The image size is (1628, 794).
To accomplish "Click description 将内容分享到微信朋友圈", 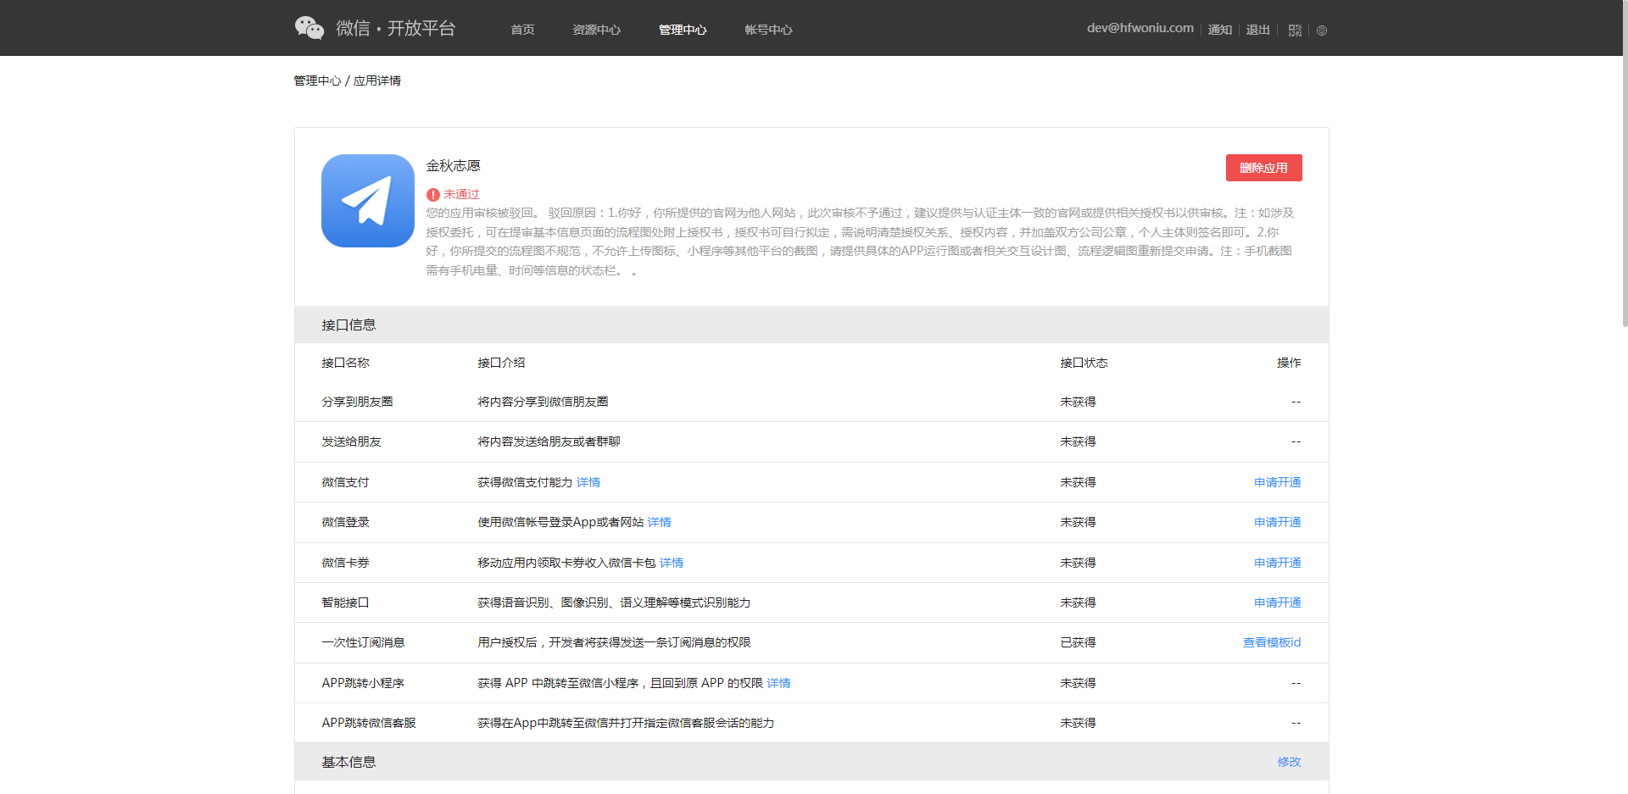I will click(543, 402).
